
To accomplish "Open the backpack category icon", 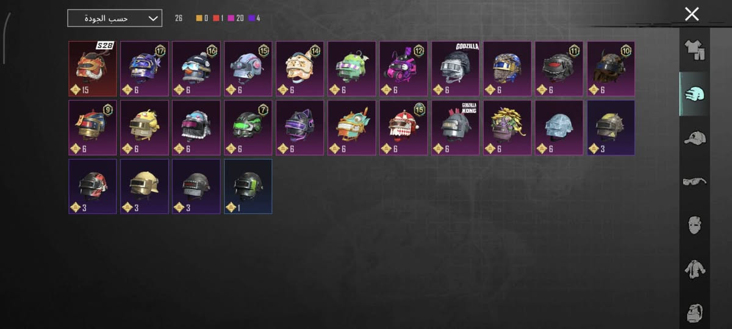I will point(694,312).
